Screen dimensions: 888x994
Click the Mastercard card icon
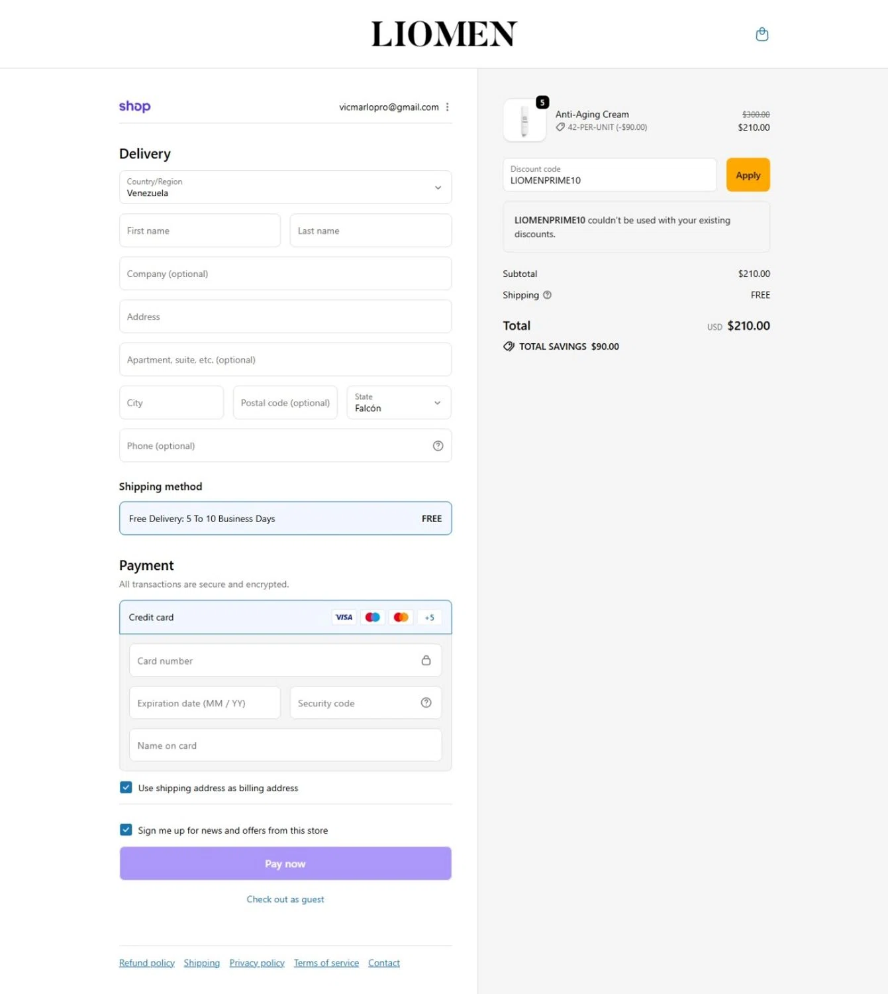[x=401, y=617]
